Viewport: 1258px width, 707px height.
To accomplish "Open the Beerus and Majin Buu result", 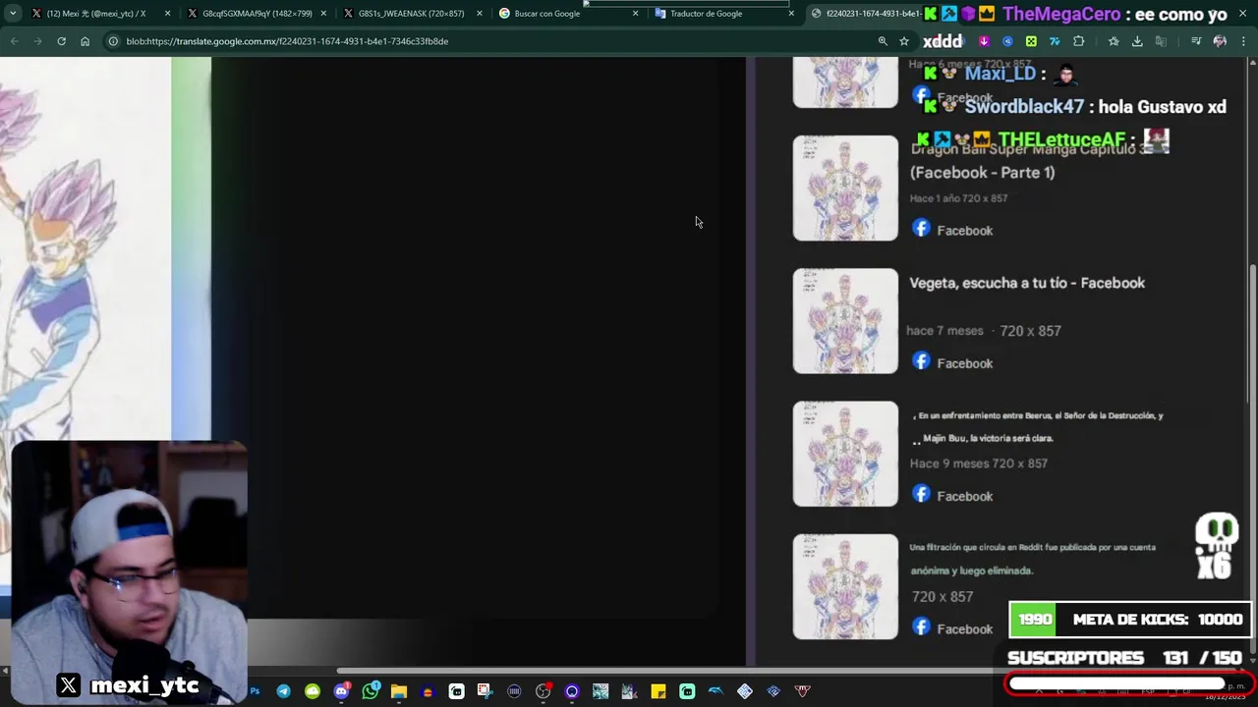I will [1037, 427].
